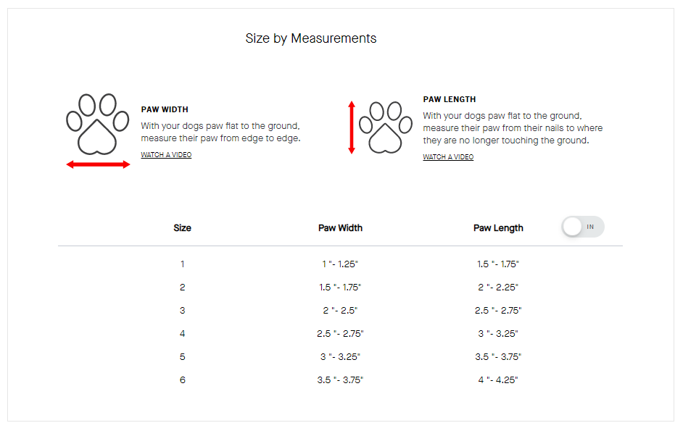Open the paw length video link
This screenshot has height=436, width=683.
(x=448, y=157)
